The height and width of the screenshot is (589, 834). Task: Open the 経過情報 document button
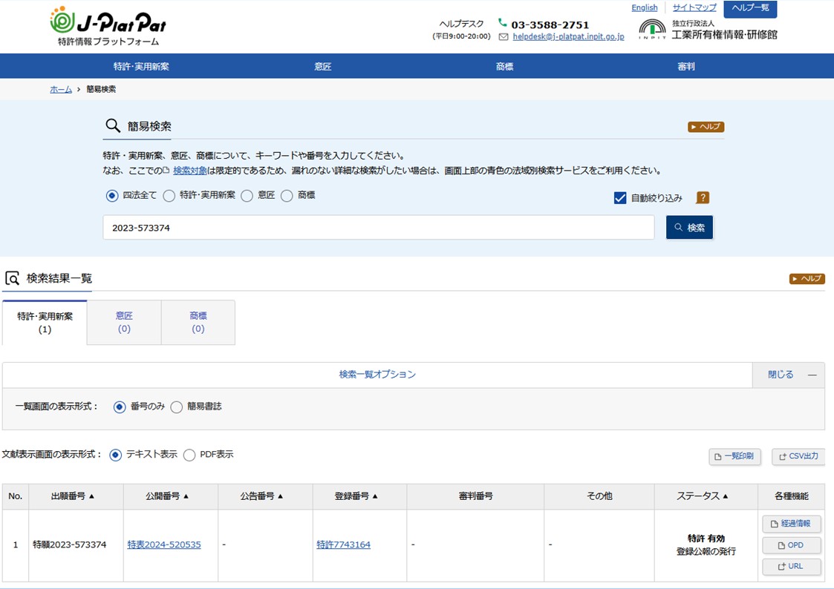pos(792,524)
